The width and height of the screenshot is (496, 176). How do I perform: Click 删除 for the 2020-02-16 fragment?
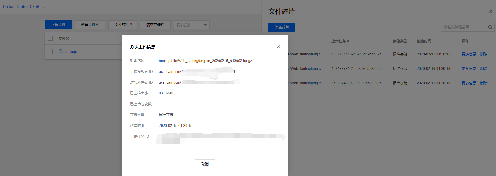pos(484,69)
